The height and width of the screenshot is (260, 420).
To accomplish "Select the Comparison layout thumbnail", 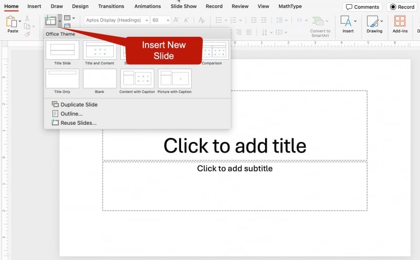I will click(x=215, y=50).
